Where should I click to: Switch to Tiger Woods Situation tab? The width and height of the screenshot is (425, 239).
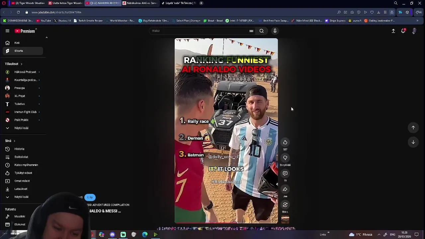pos(28,3)
